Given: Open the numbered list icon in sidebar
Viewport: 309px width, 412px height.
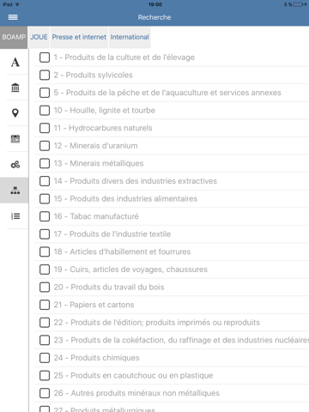Looking at the screenshot, I should coord(15,216).
